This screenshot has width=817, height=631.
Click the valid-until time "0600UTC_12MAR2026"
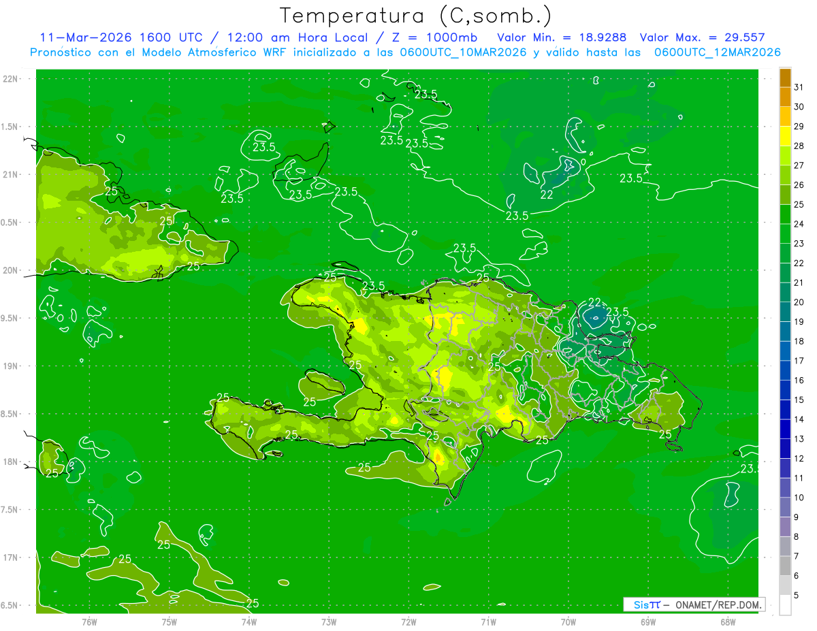(x=717, y=52)
